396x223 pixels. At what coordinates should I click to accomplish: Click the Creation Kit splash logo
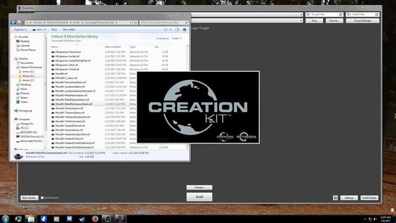tap(198, 107)
